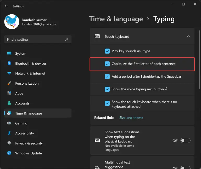Click the Time & language globe clock icon

[9, 113]
